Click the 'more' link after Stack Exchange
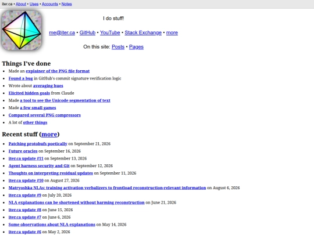 click(x=172, y=32)
